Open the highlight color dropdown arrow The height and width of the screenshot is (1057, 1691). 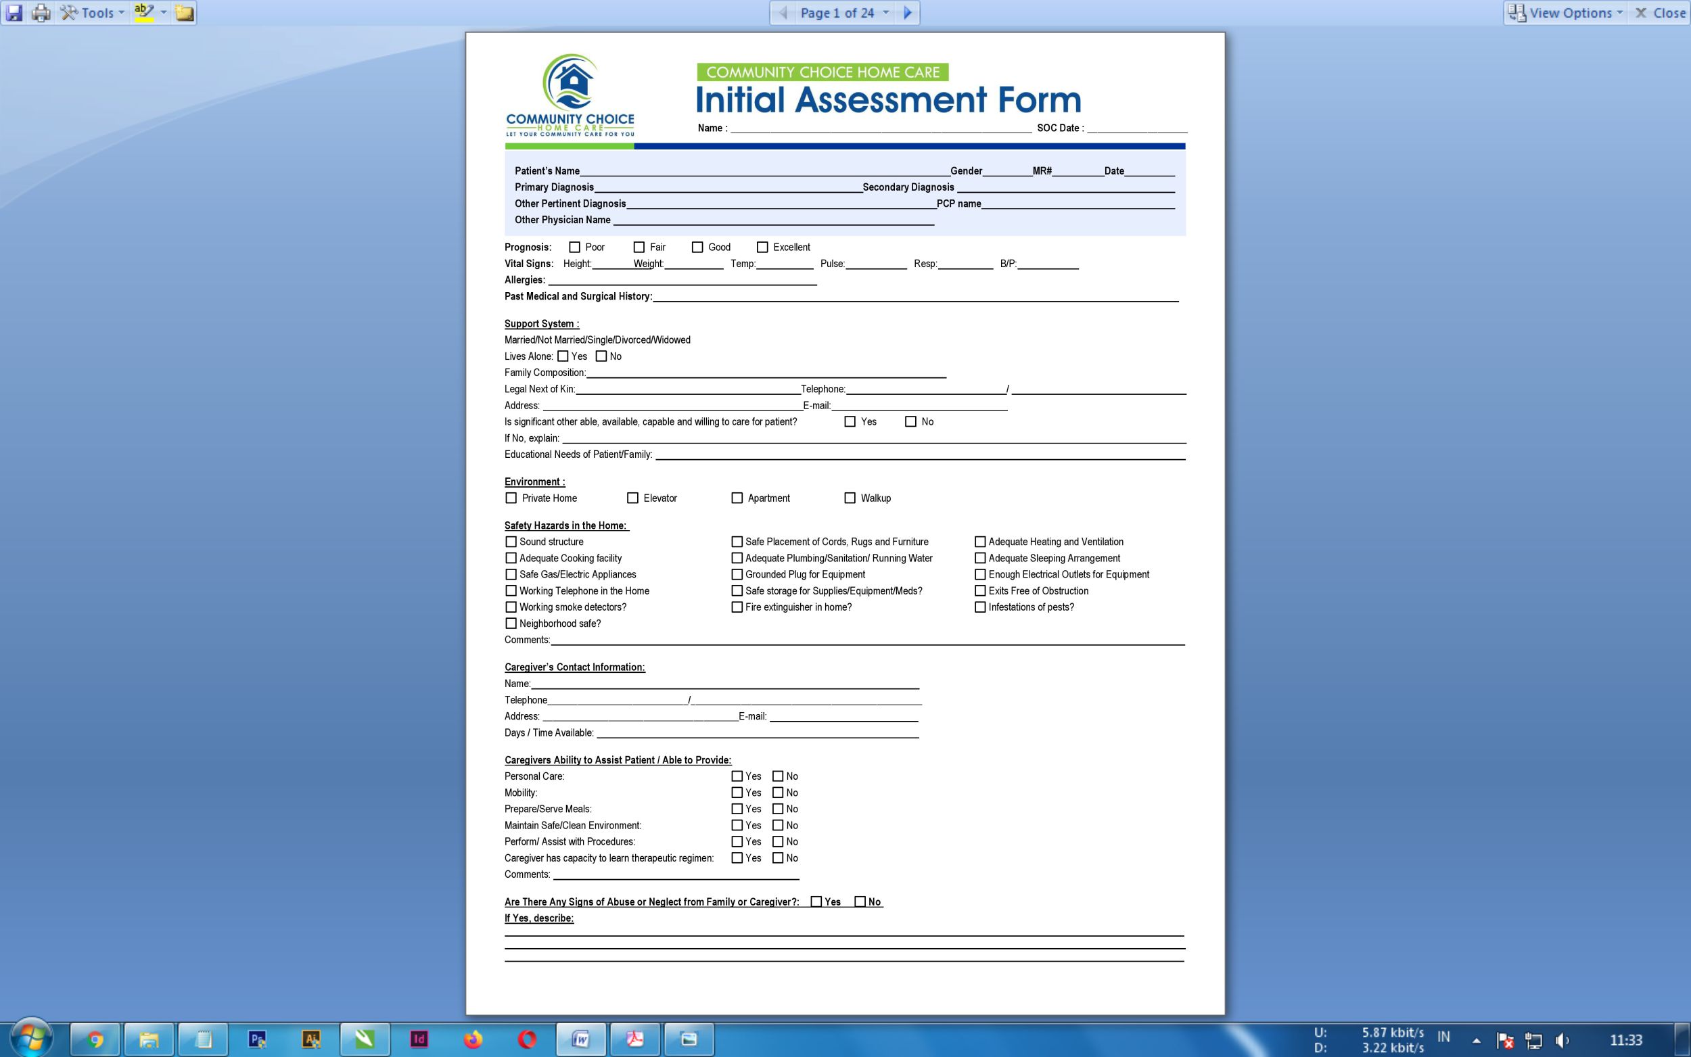164,13
